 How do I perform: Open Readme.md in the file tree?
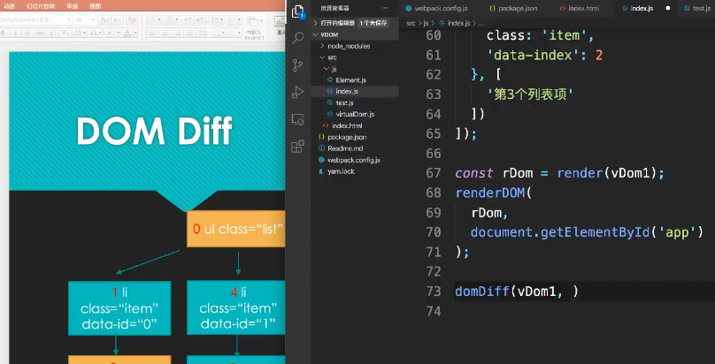[x=354, y=148]
